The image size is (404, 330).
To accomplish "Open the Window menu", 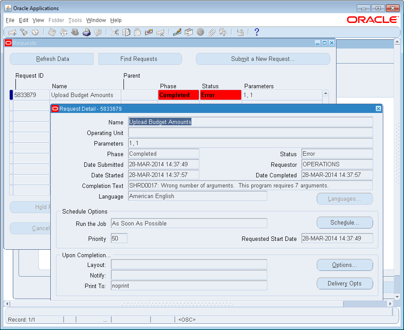I will click(x=96, y=20).
